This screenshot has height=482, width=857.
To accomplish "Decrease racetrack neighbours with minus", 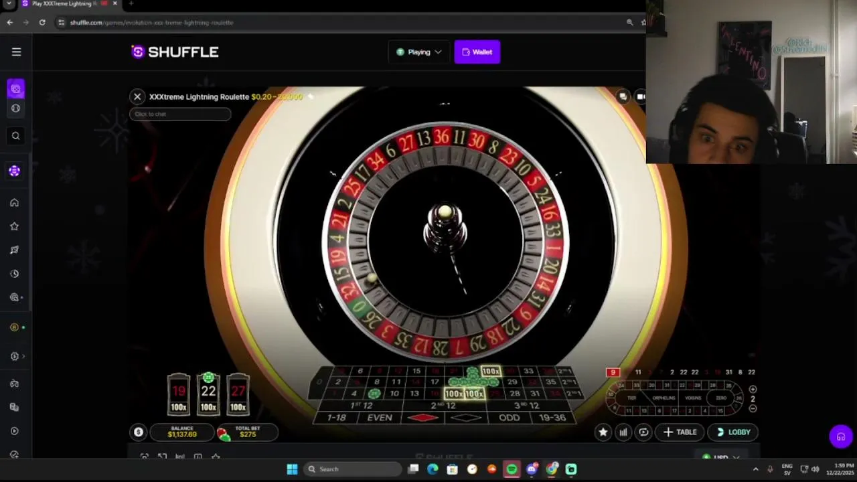I will (x=753, y=408).
